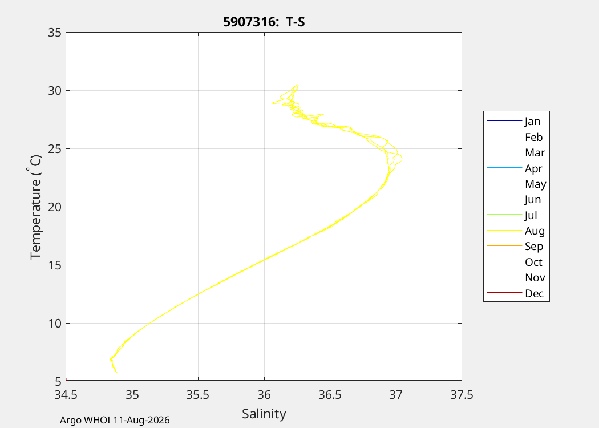This screenshot has height=428, width=599.
Task: Click the Mar legend line swatch
Action: coord(504,152)
